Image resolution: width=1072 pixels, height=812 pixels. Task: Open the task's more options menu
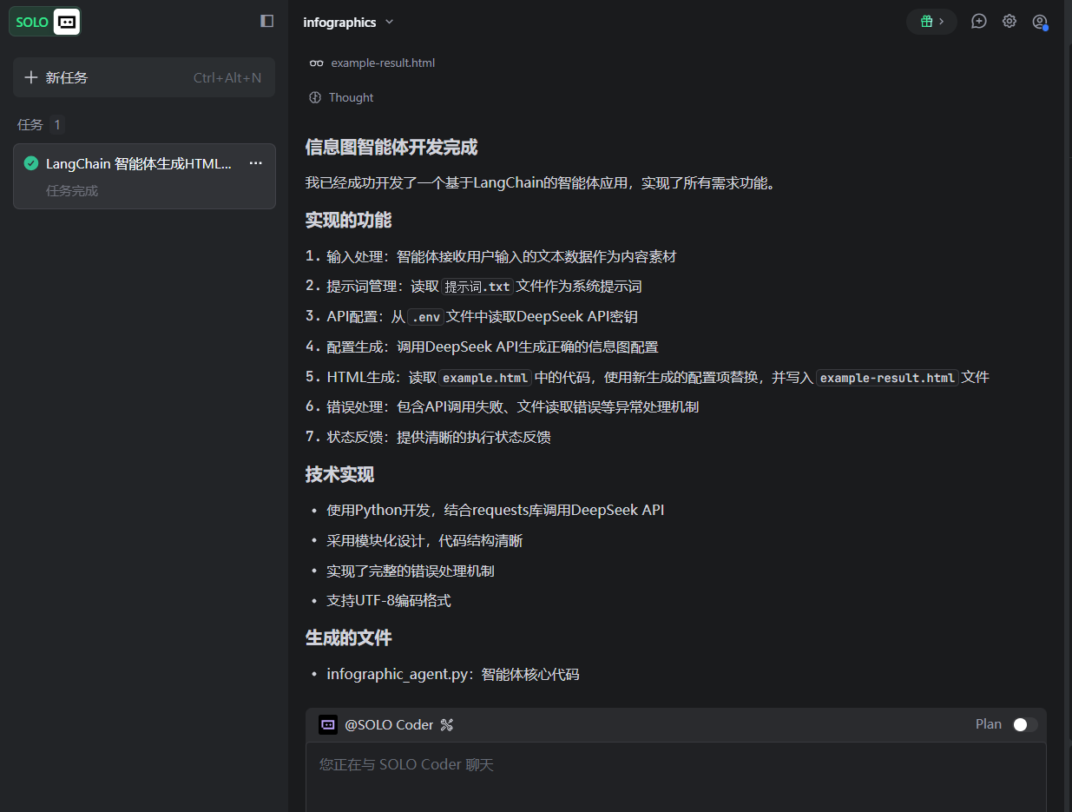click(x=255, y=163)
